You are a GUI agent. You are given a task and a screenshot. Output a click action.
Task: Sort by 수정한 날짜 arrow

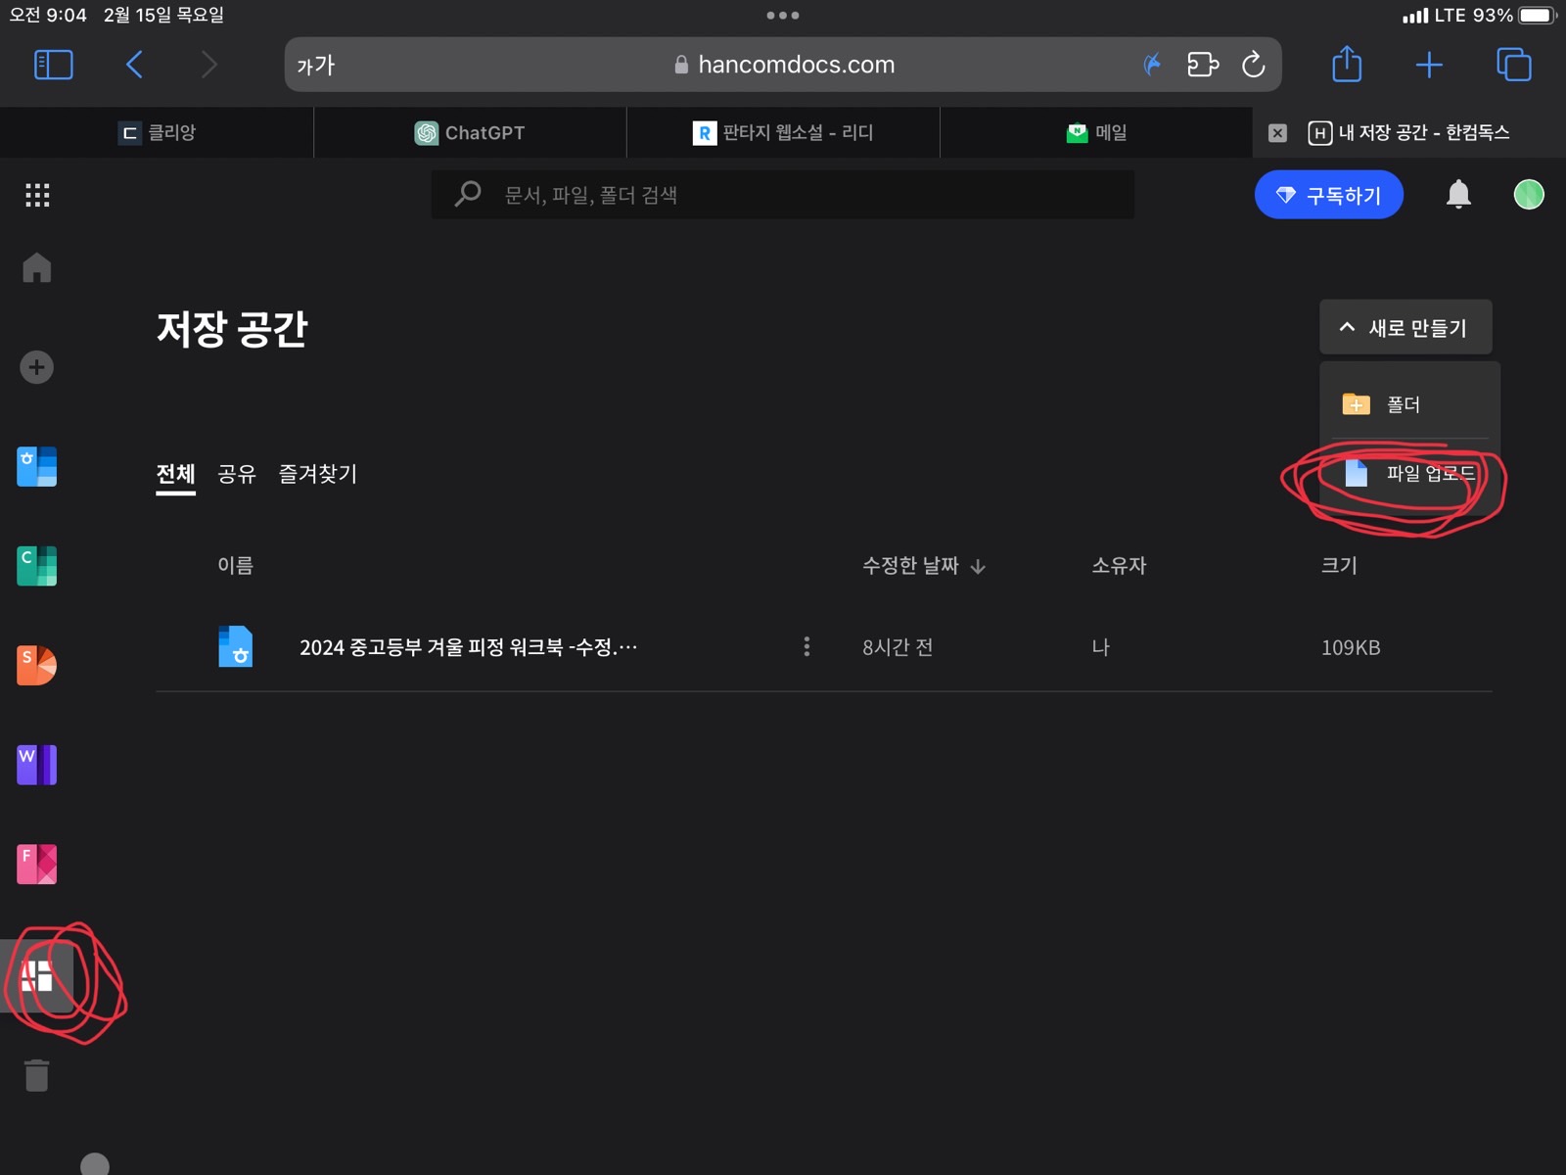point(979,566)
